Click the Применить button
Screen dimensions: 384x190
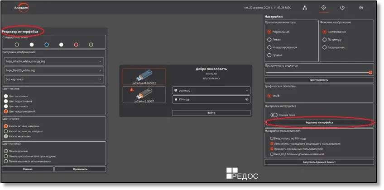tap(80, 169)
